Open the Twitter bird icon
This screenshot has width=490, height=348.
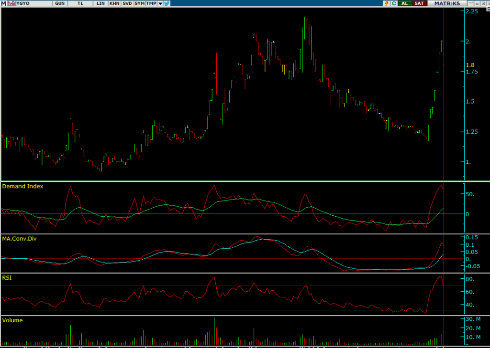pos(167,3)
